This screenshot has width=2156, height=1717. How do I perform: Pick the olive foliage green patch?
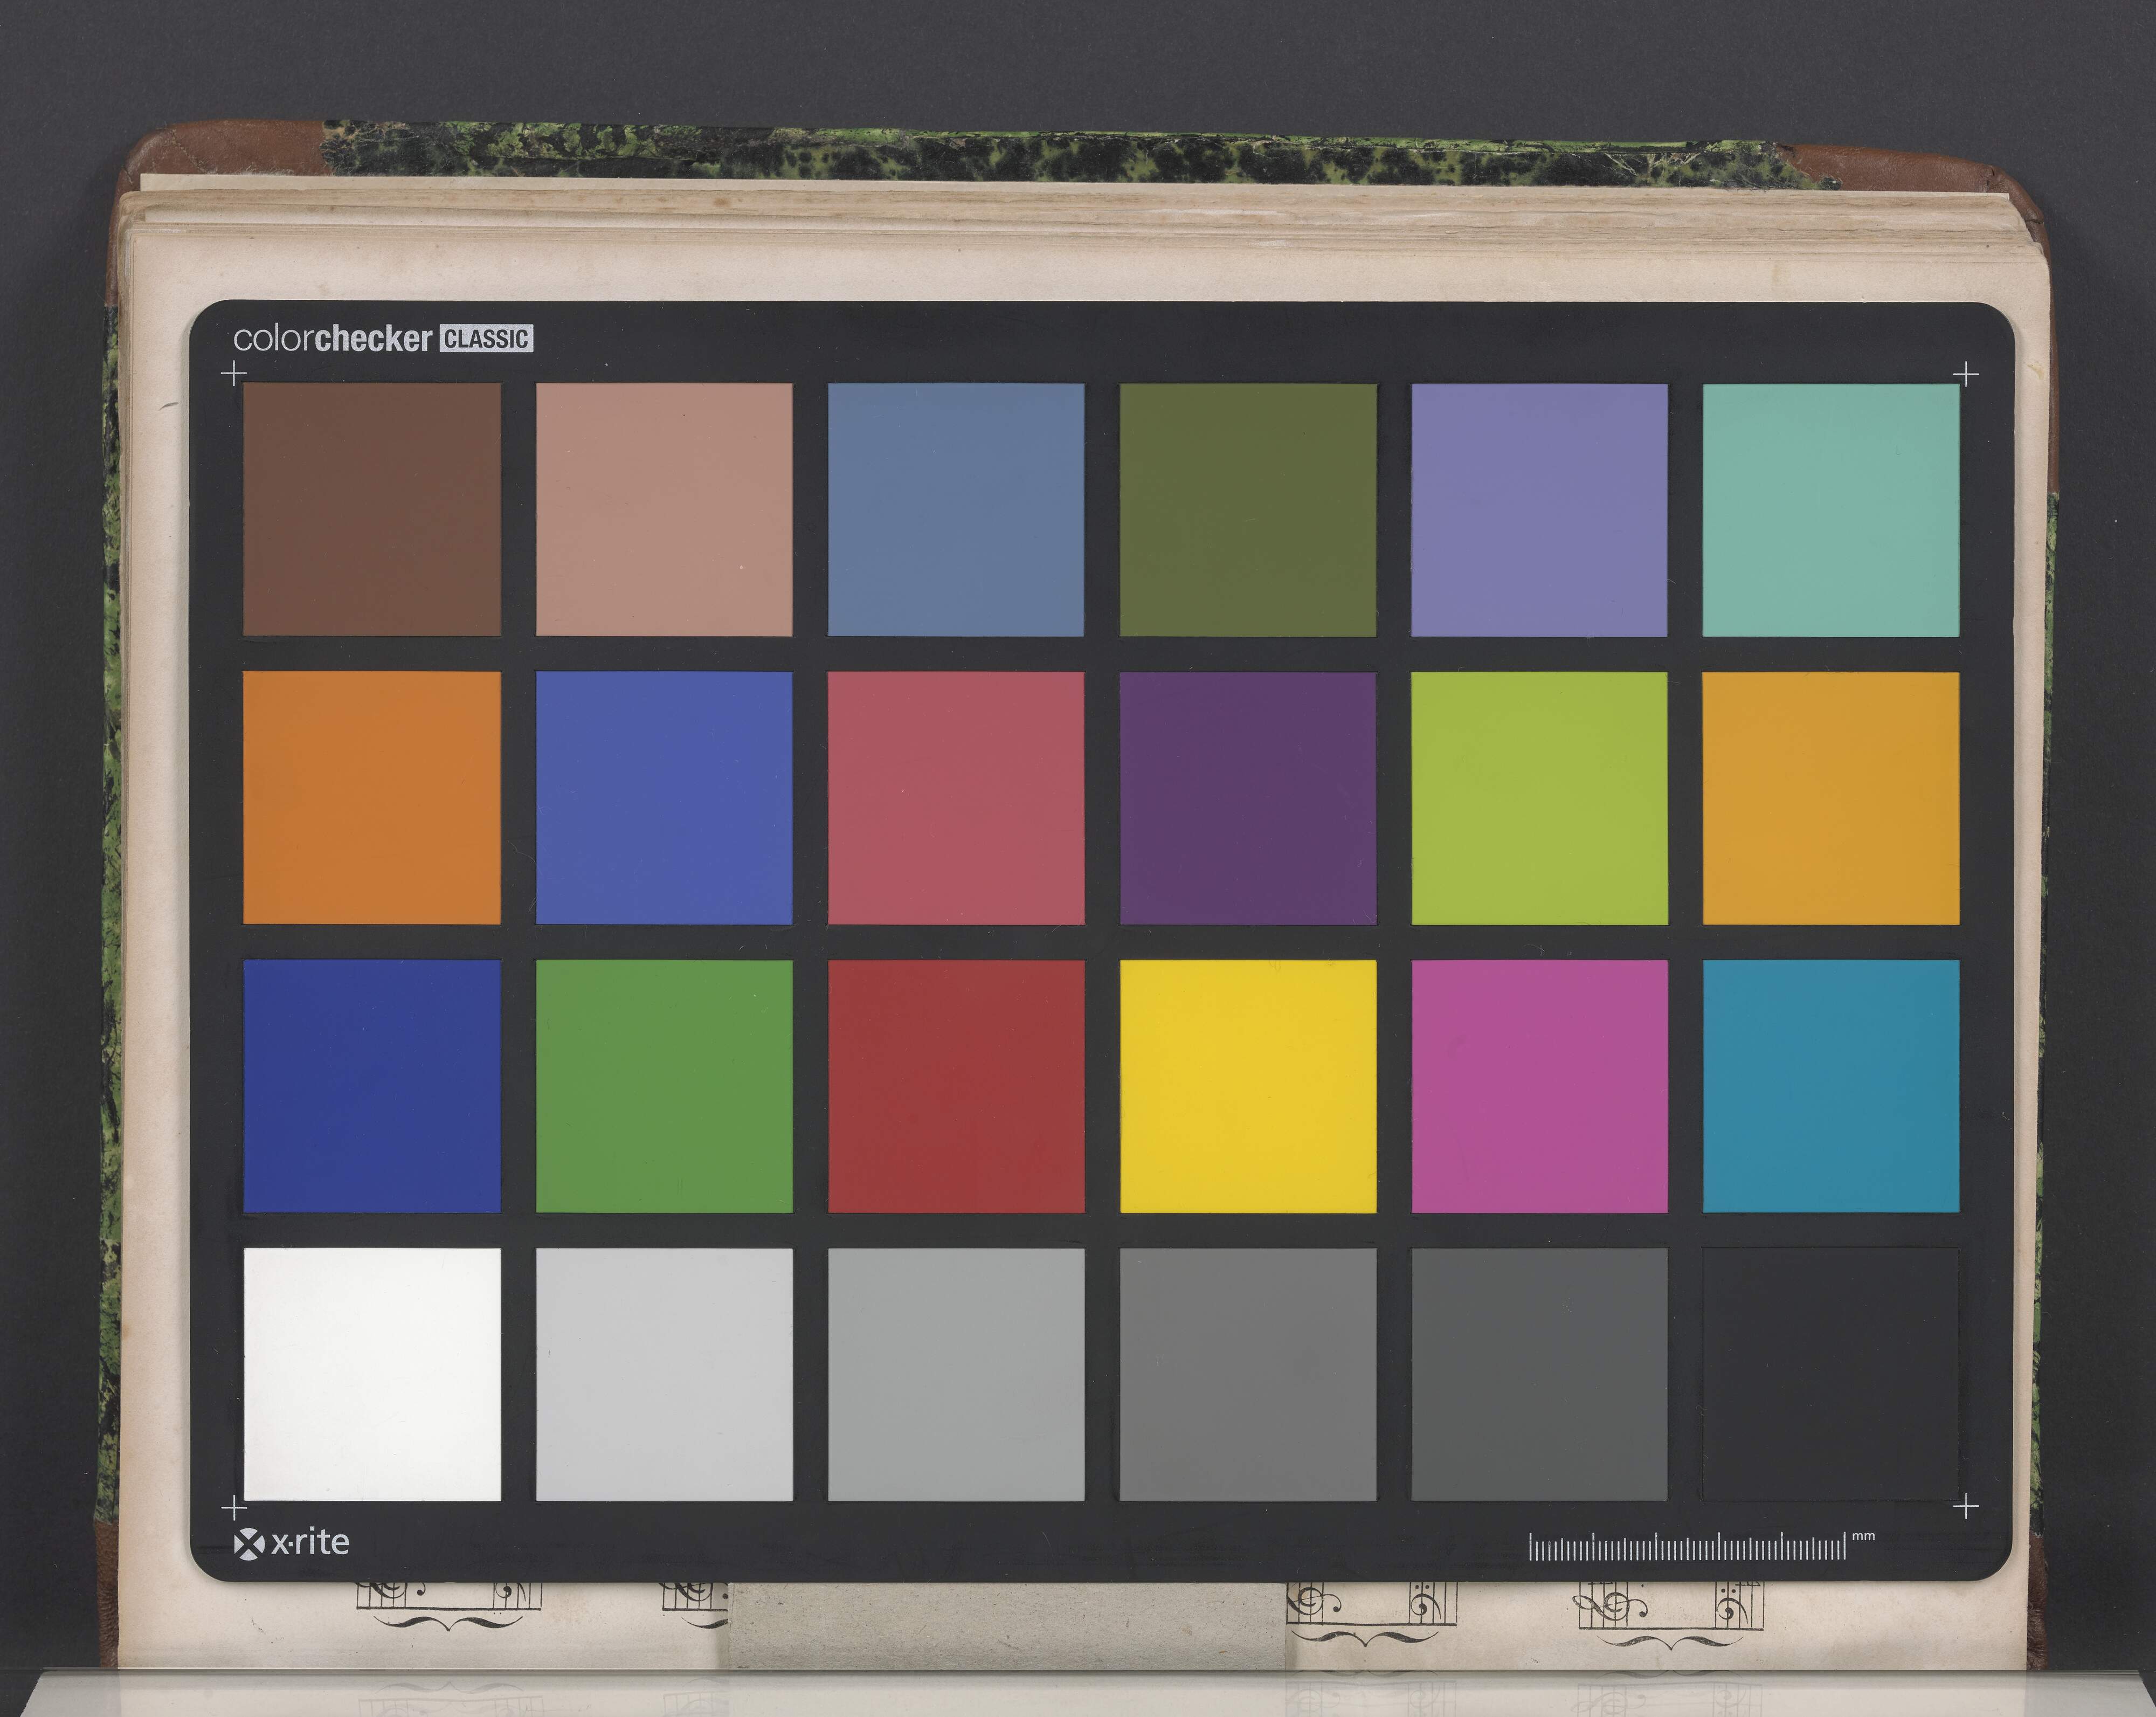[x=1248, y=509]
